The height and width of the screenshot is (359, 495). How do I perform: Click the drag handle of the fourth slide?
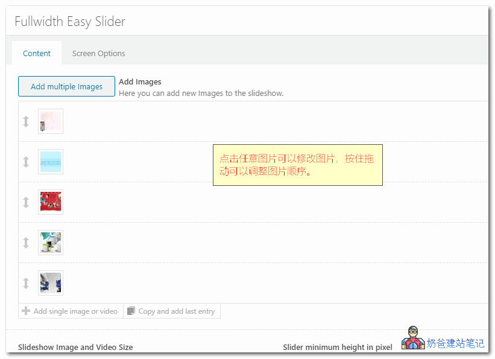(x=26, y=243)
